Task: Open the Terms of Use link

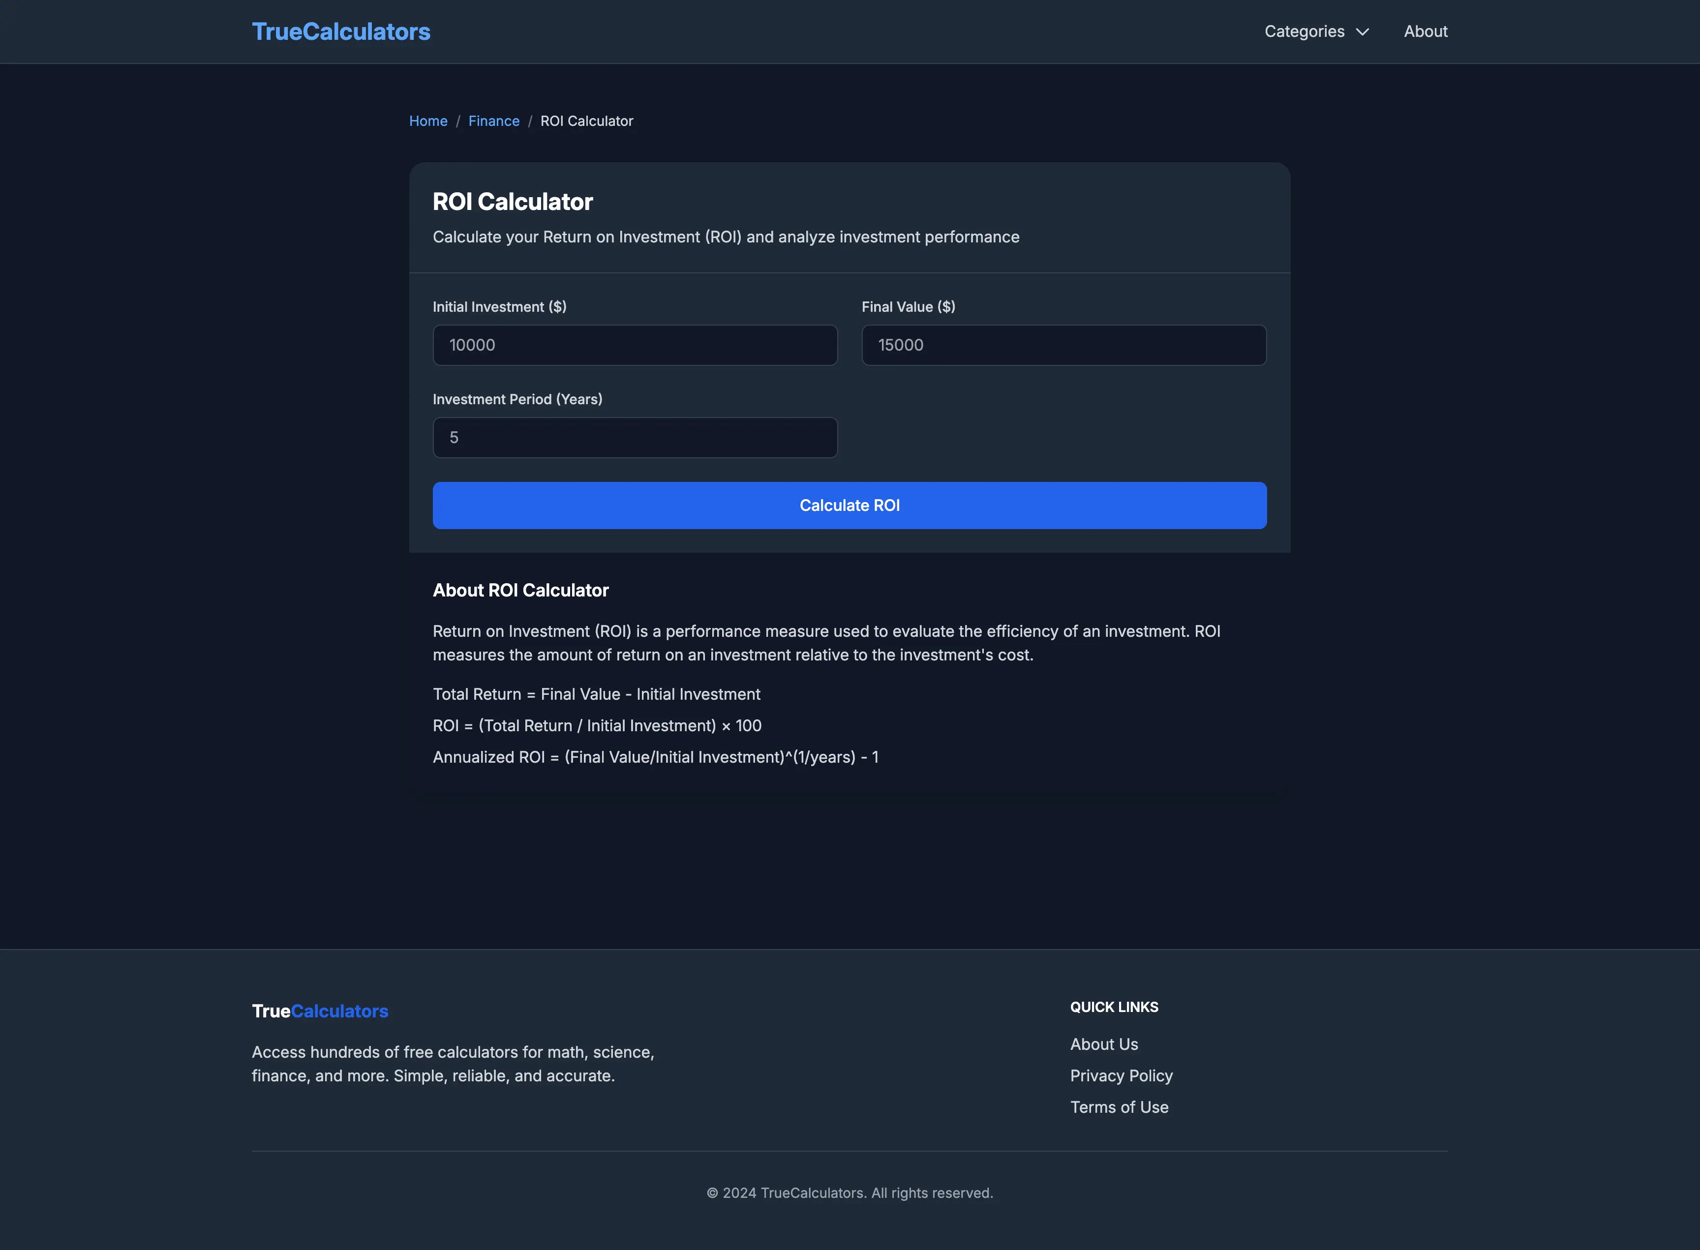Action: pyautogui.click(x=1119, y=1107)
